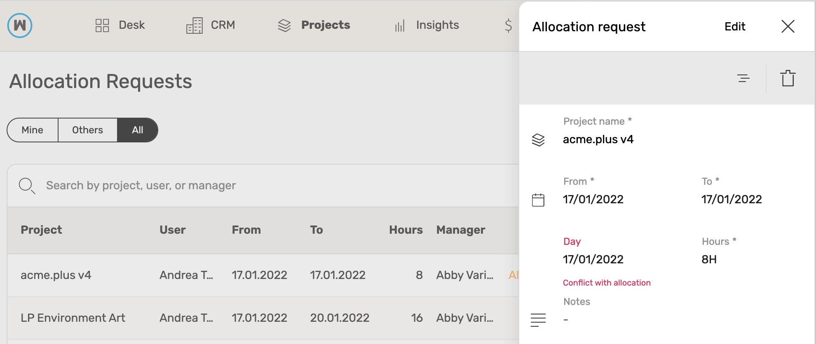Delete the allocation request via trash icon
The image size is (816, 344).
coord(788,78)
